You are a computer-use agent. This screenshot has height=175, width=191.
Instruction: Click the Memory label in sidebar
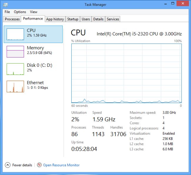click(35, 48)
